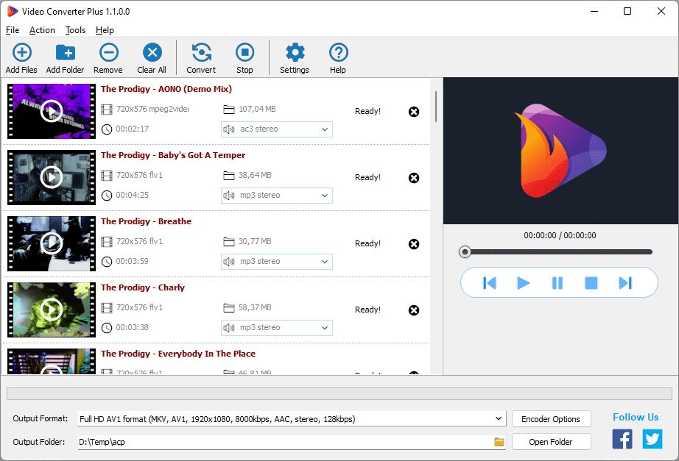Remove 'The Prodigy - Charly' entry
This screenshot has height=461, width=679.
[x=414, y=310]
